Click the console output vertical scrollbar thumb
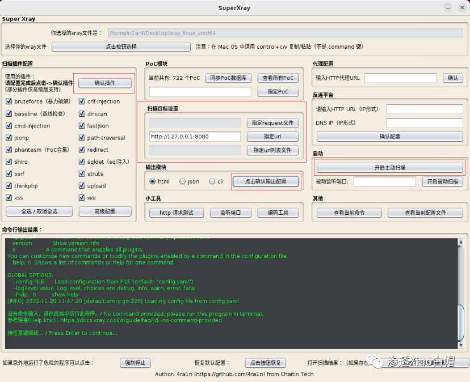This screenshot has height=382, width=470. tap(461, 322)
